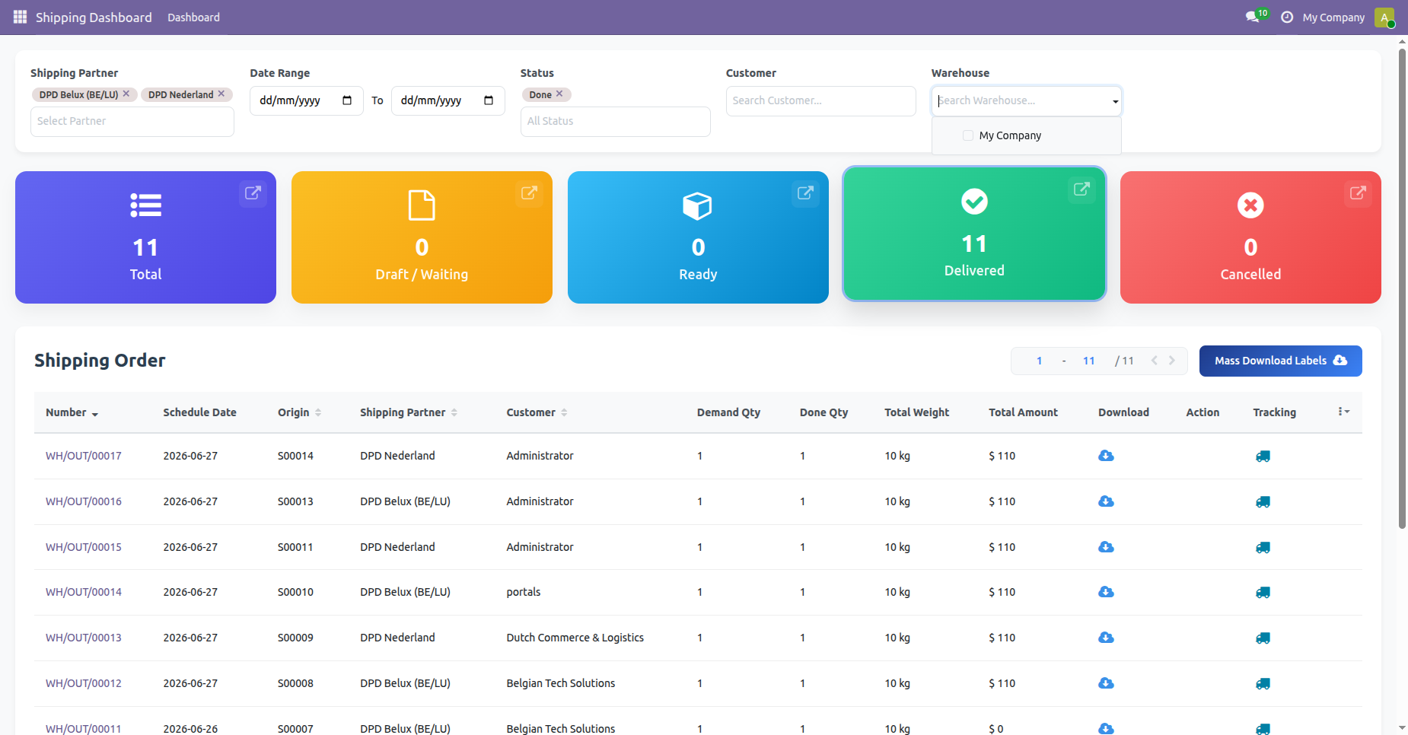
Task: Open external link icon on Cancelled card
Action: point(1358,193)
